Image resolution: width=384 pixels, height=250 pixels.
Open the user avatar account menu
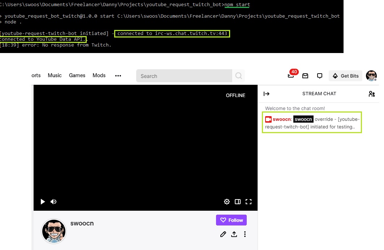[371, 76]
